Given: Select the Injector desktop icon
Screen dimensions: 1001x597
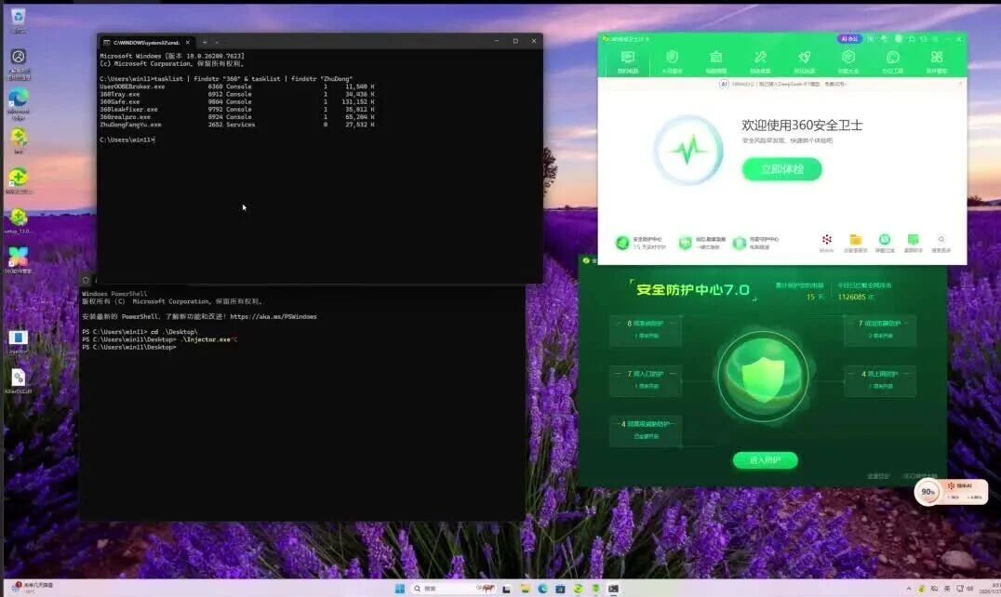Looking at the screenshot, I should point(18,342).
